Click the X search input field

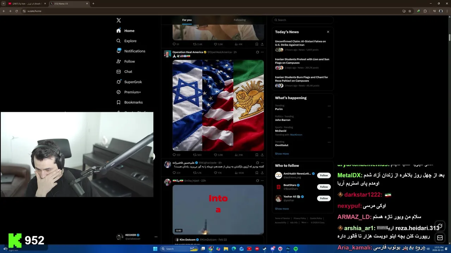pyautogui.click(x=303, y=20)
